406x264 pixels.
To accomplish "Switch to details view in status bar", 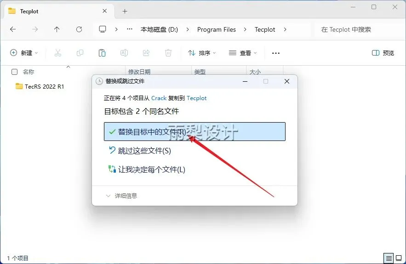I will (389, 258).
